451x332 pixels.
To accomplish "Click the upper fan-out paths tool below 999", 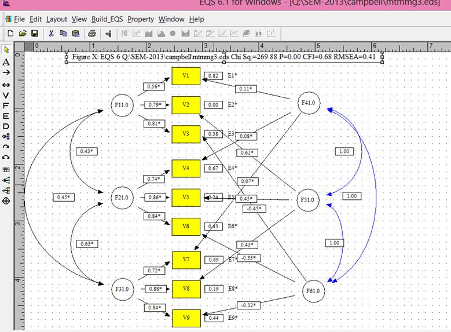I will [x=6, y=180].
